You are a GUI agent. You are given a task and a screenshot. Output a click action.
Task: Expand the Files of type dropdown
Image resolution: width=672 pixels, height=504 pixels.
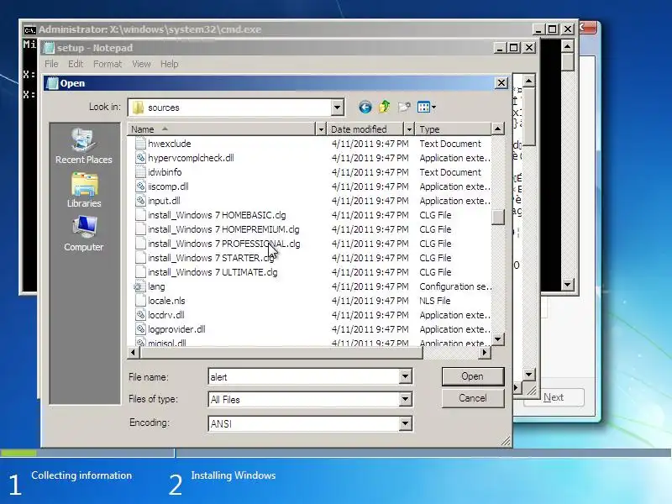(405, 400)
